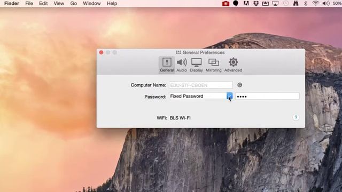
Task: Open the Wi-Fi status menu bar icon
Action: tap(315, 4)
